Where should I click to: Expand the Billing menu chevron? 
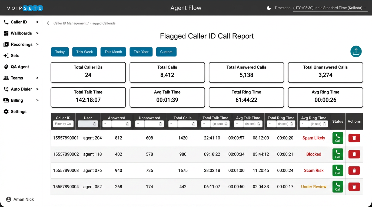37,100
